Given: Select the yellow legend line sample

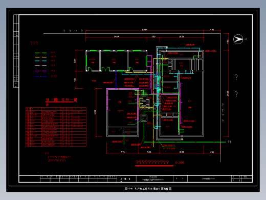Looking at the screenshot, I should [x=40, y=57].
